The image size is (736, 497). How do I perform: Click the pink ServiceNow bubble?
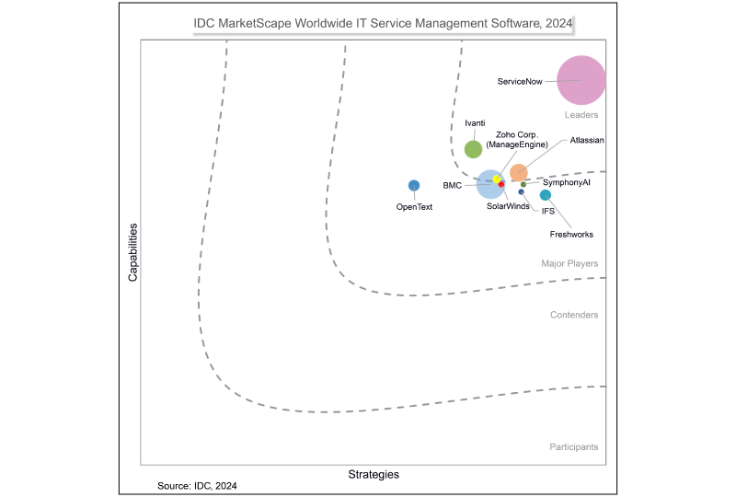click(581, 80)
